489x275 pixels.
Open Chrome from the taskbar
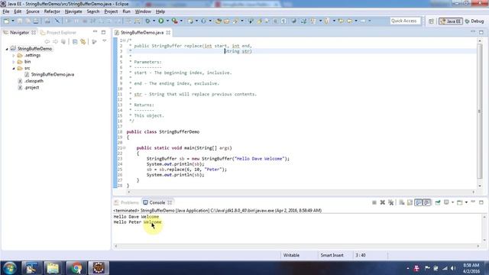pos(76,268)
